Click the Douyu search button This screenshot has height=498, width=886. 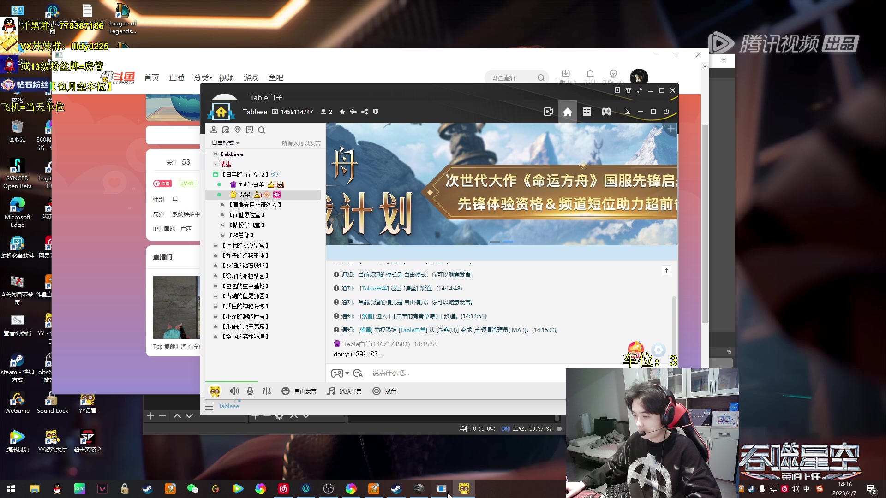click(x=541, y=77)
